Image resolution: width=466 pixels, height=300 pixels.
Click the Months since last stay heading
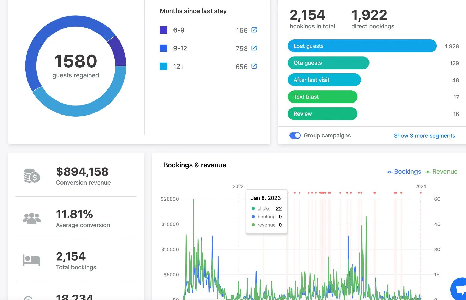(193, 11)
